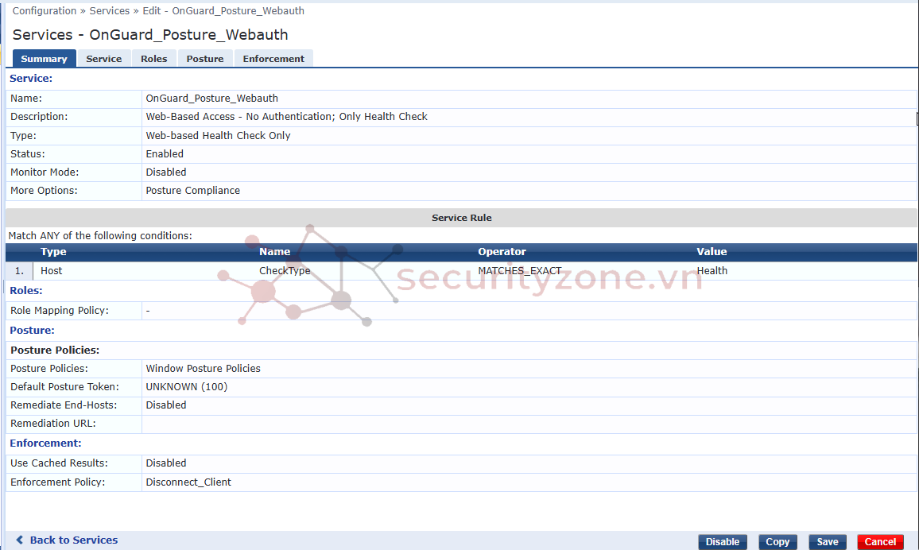Click Back to Services
Image resolution: width=919 pixels, height=550 pixels.
click(x=72, y=540)
